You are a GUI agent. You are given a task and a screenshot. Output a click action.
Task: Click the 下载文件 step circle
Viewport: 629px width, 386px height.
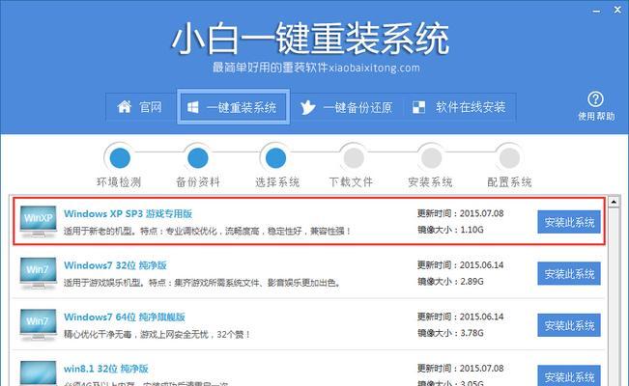tap(354, 158)
